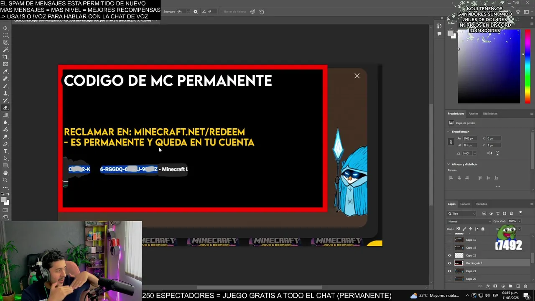535x301 pixels.
Task: Open the Suavizar percentage dropdown
Action: (188, 12)
